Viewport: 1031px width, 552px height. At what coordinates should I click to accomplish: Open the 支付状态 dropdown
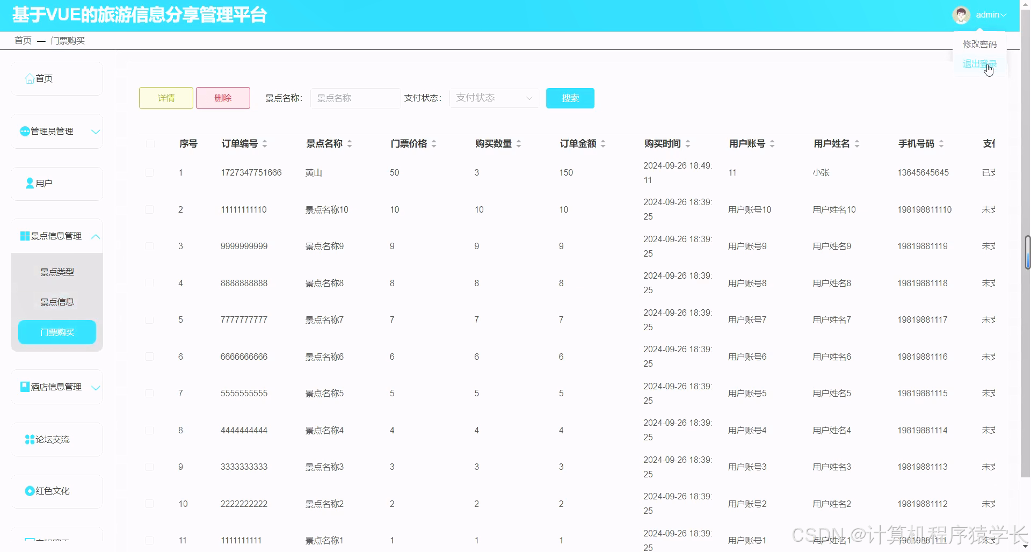(x=493, y=98)
